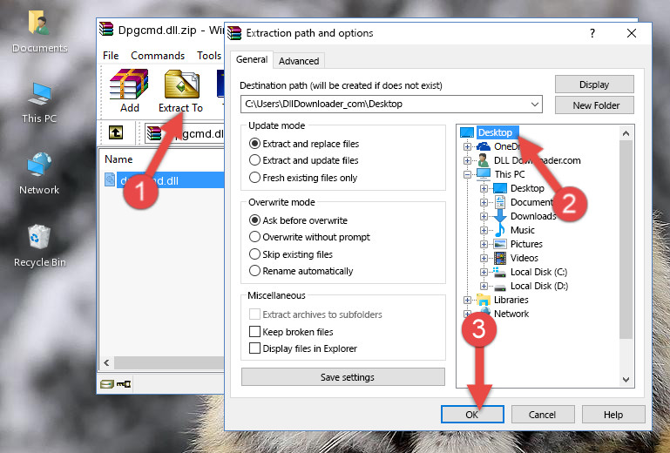
Task: Click the Help button
Action: tap(613, 415)
